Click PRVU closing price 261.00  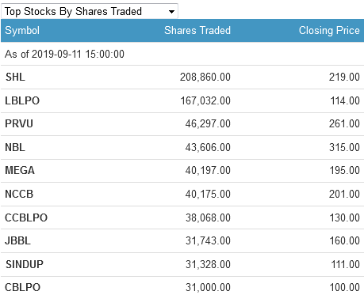[344, 123]
